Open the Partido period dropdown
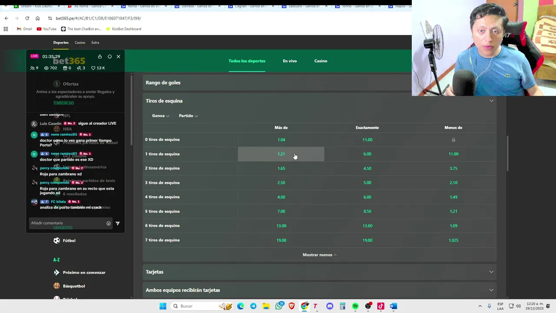 [x=189, y=116]
